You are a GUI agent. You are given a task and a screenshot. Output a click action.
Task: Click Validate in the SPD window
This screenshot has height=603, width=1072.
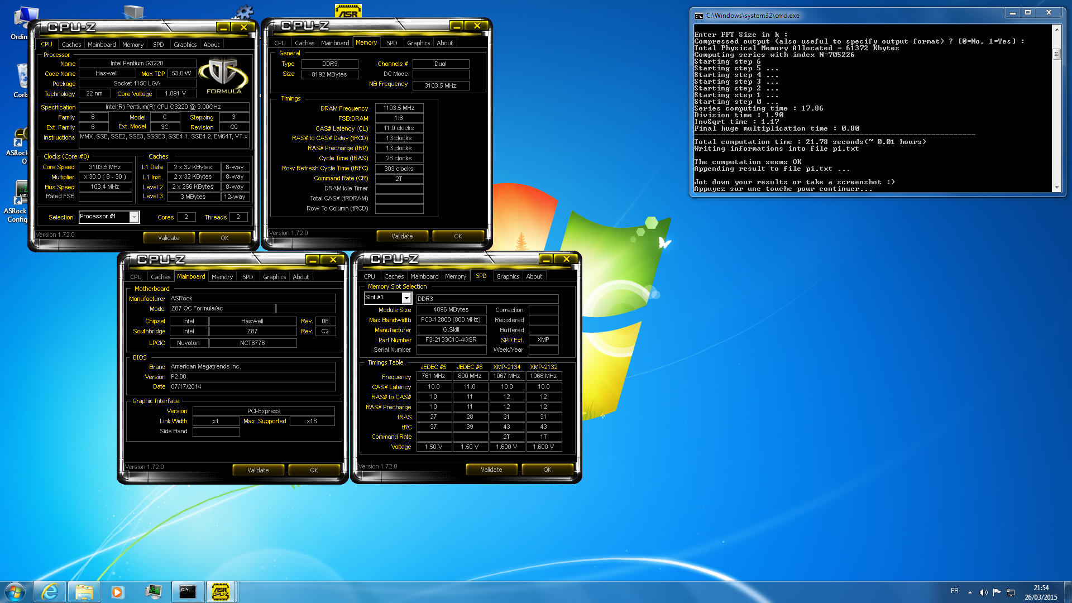tap(491, 470)
